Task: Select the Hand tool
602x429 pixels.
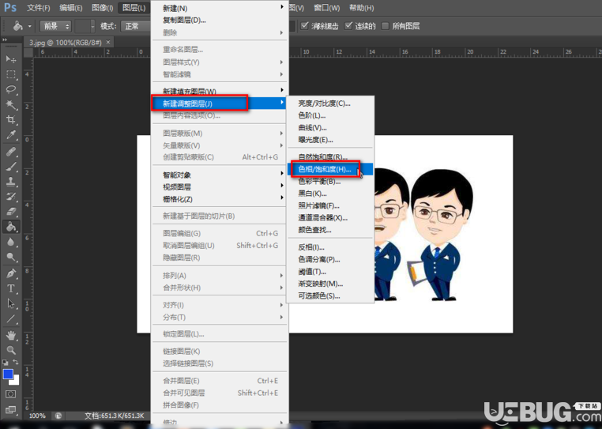Action: [11, 336]
